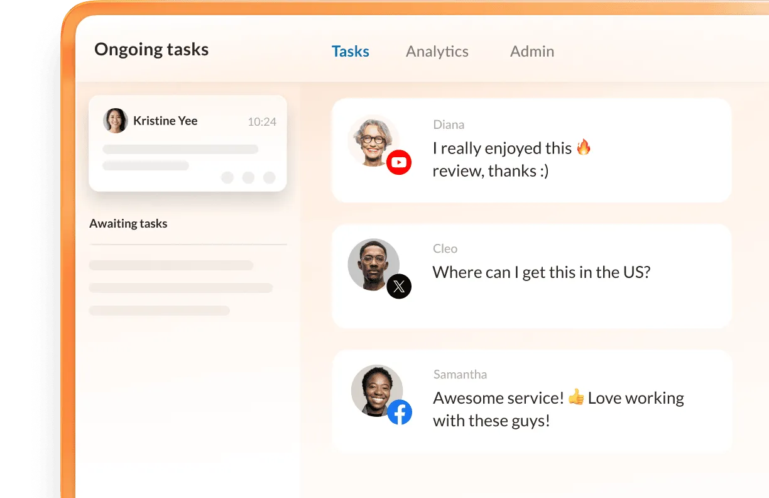Select Cleo's profile picture

click(x=374, y=264)
